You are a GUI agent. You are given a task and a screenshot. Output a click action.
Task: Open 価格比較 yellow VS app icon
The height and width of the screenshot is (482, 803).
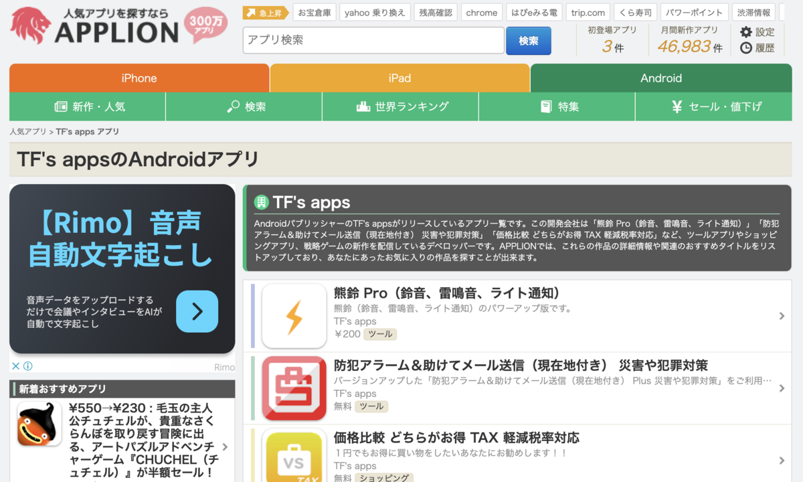pos(294,456)
